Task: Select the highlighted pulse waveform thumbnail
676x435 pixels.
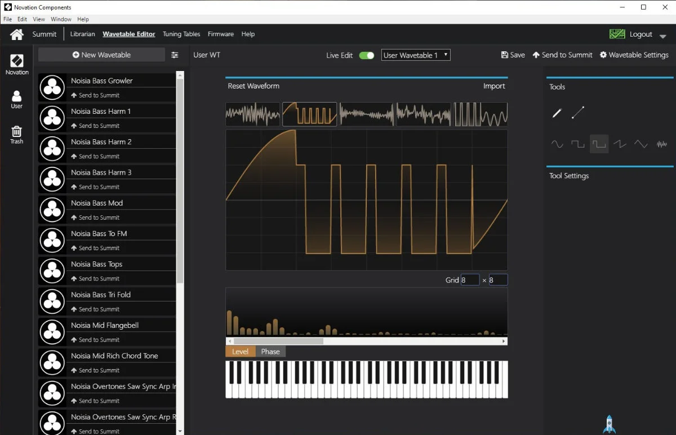Action: coord(309,114)
